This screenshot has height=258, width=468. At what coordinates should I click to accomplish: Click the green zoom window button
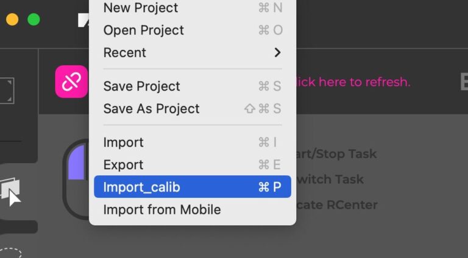pyautogui.click(x=34, y=19)
